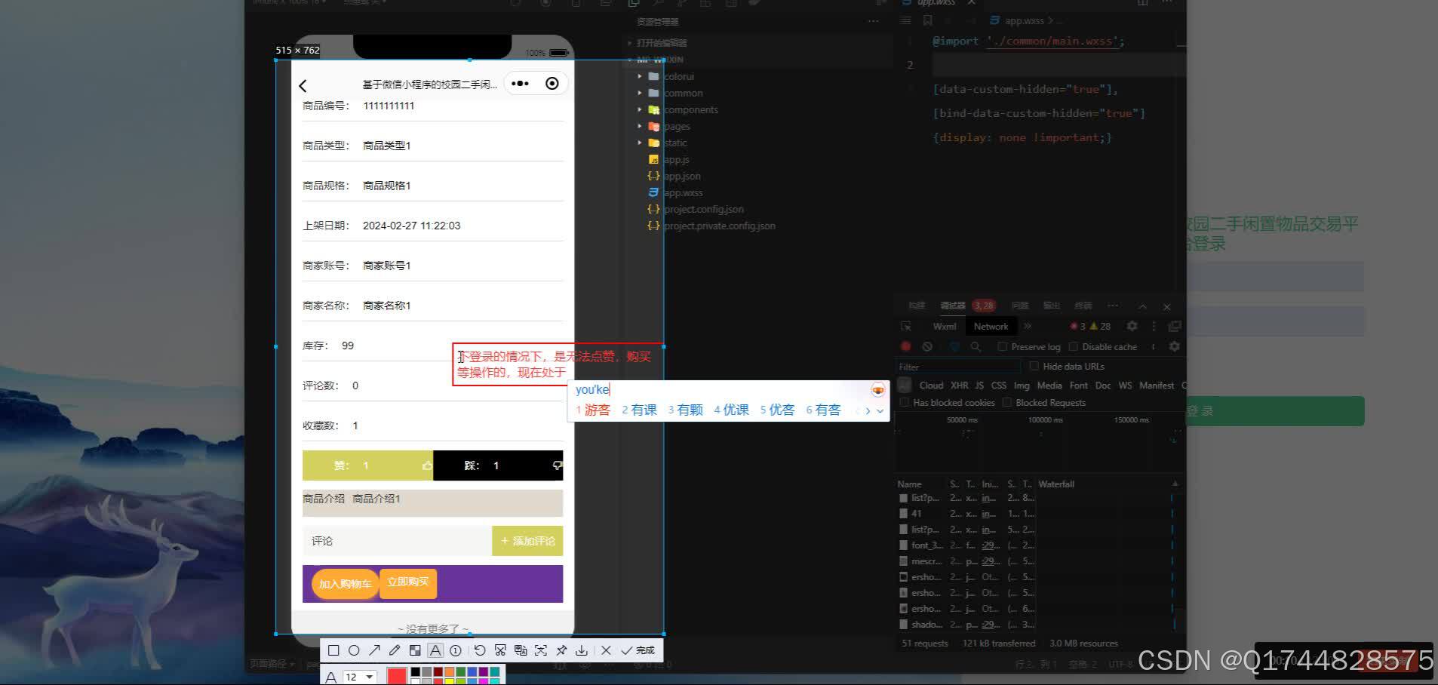Viewport: 1438px width, 685px height.
Task: Collapse the 打开的编辑器 section
Action: [x=661, y=43]
